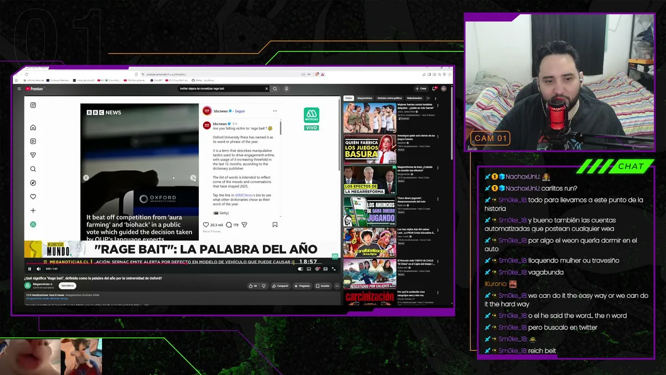Select the Todos filter chip
The width and height of the screenshot is (666, 375).
click(x=349, y=98)
